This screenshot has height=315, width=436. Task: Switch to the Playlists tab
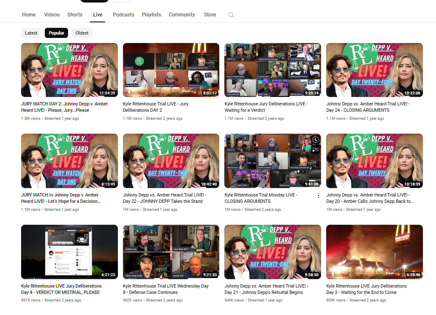[x=151, y=15]
